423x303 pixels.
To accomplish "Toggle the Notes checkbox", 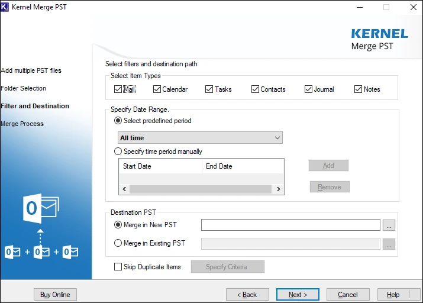I will (358, 89).
